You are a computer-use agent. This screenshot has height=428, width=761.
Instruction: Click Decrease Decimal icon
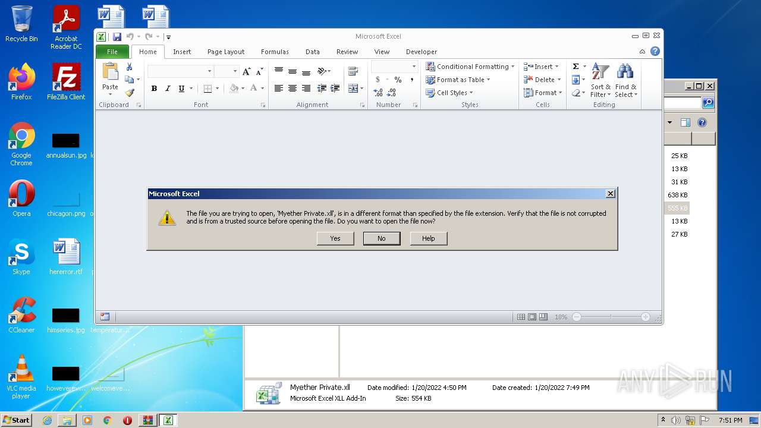(392, 93)
